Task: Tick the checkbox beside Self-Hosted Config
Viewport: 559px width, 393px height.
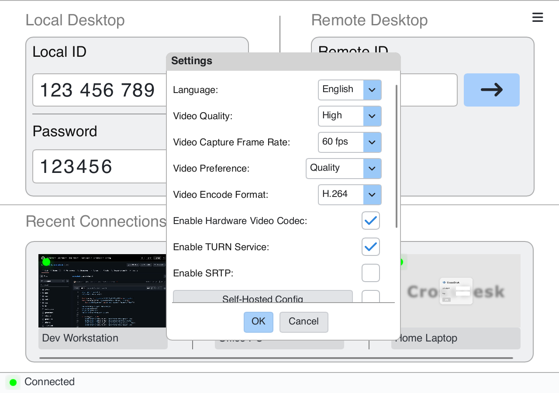Action: pos(371,296)
